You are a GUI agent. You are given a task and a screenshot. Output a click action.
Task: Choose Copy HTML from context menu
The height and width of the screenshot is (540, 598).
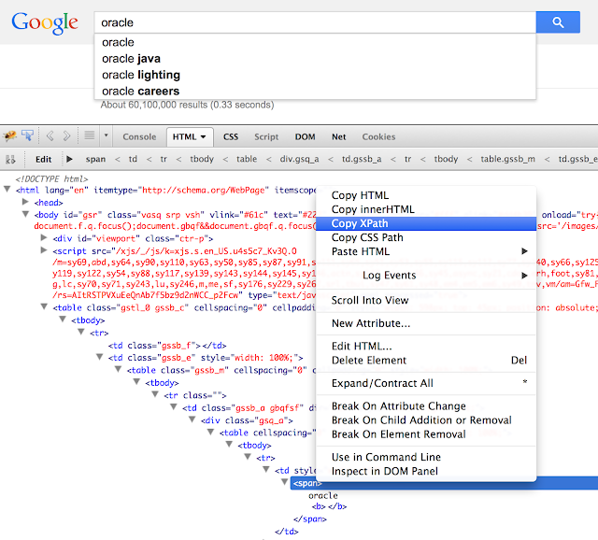click(426, 195)
